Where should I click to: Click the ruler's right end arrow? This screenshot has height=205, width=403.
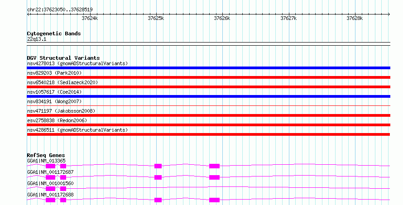tap(389, 14)
